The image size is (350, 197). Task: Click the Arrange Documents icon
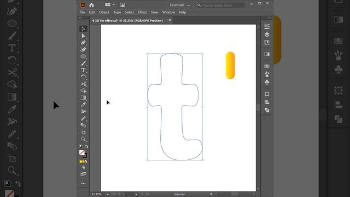(x=108, y=5)
